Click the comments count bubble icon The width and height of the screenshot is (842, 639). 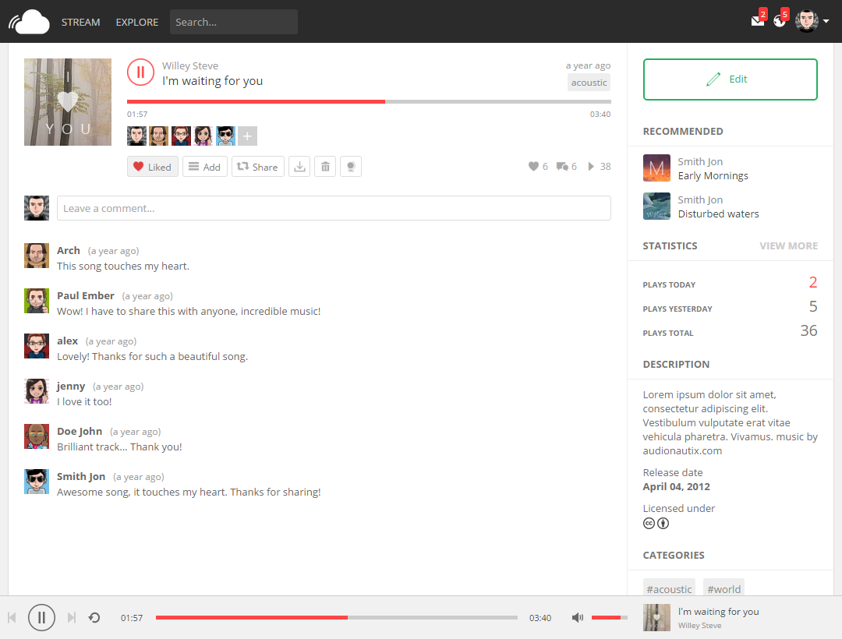562,166
